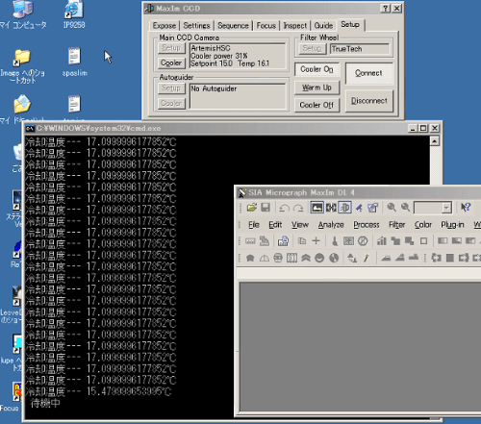
Task: Open telescope control from the telescope icon
Action: tap(359, 208)
